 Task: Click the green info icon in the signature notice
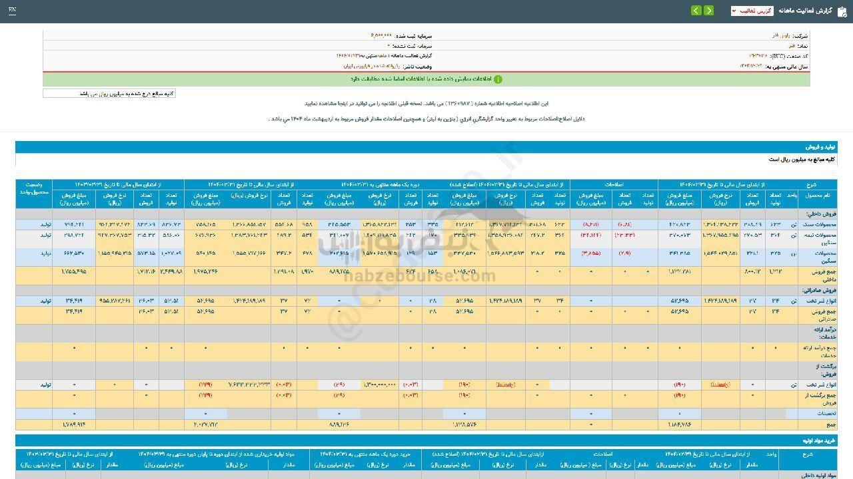497,79
